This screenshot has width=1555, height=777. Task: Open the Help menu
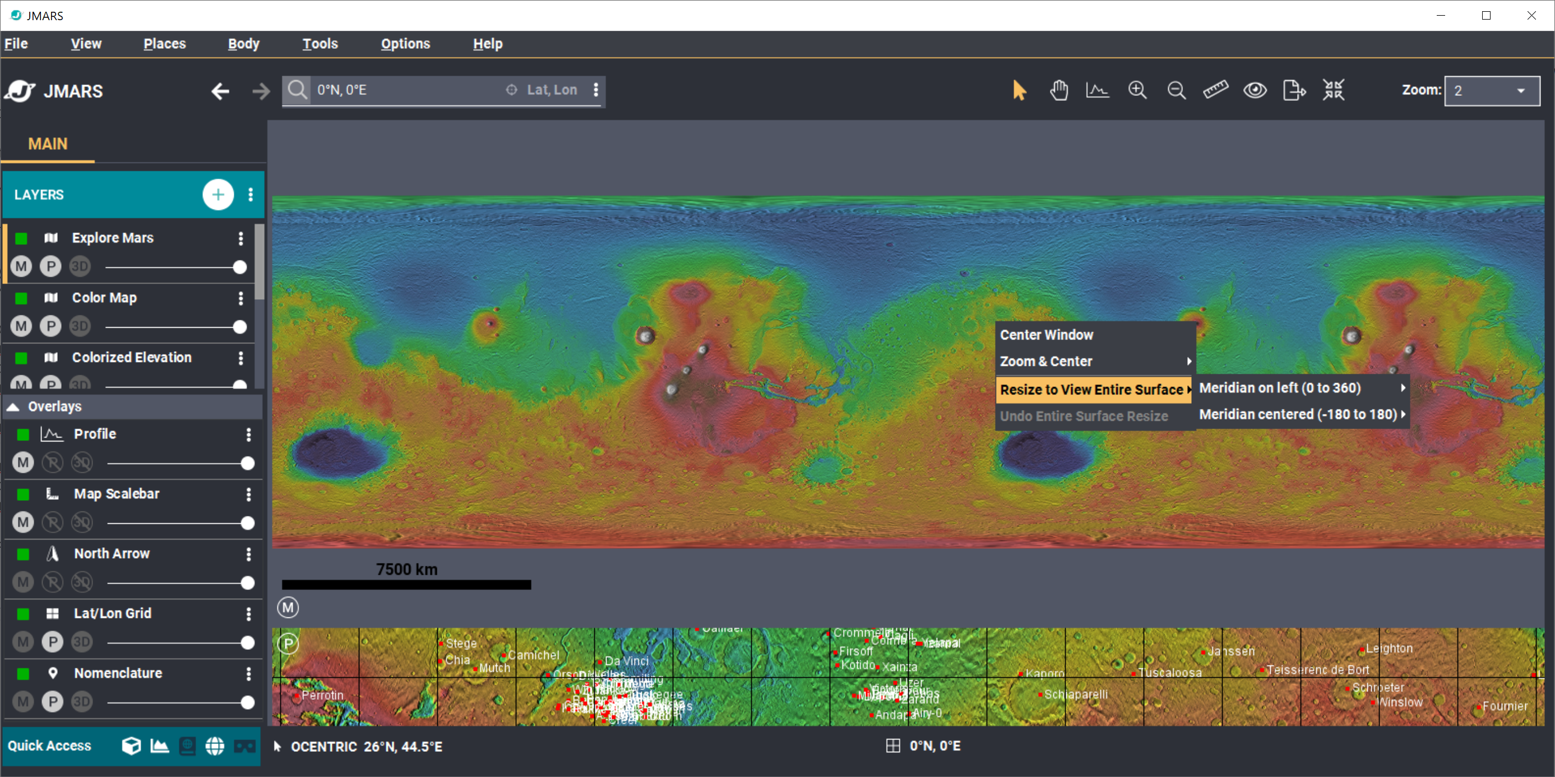pyautogui.click(x=488, y=44)
